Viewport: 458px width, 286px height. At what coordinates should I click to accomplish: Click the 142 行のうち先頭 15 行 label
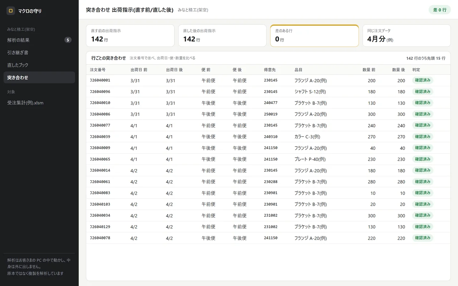tap(426, 58)
